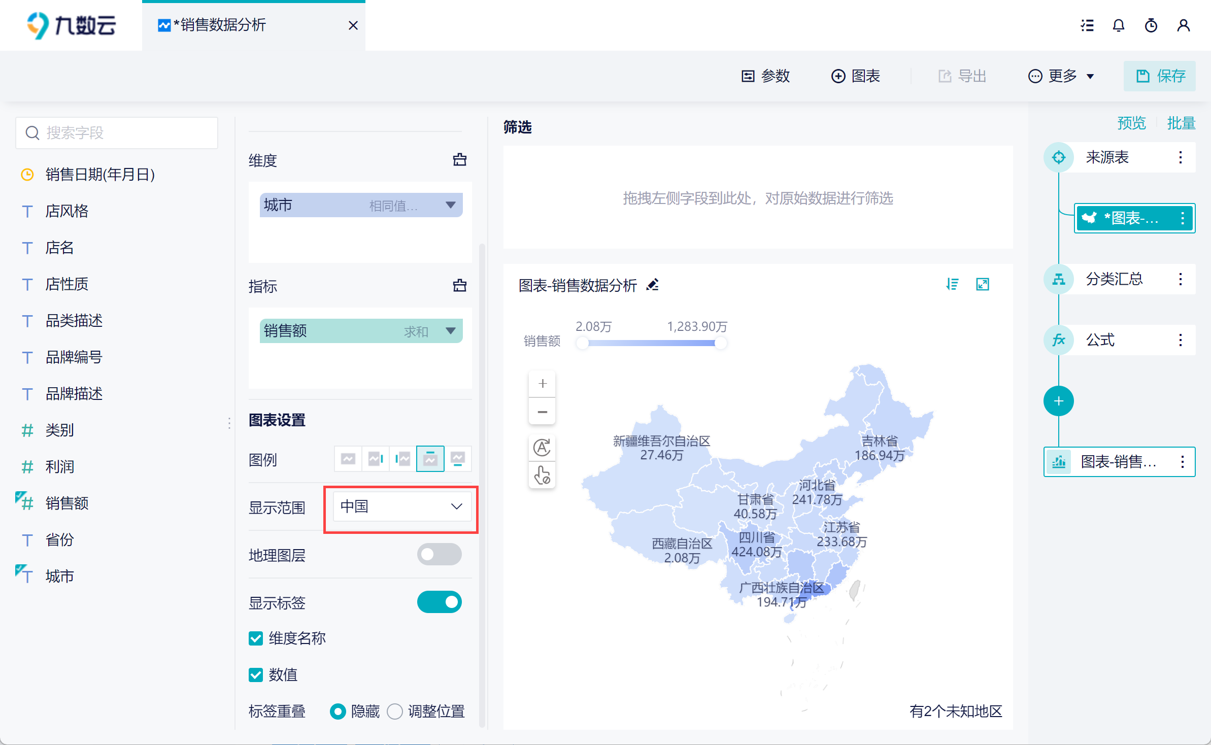
Task: Click the 预览 link
Action: coord(1131,123)
